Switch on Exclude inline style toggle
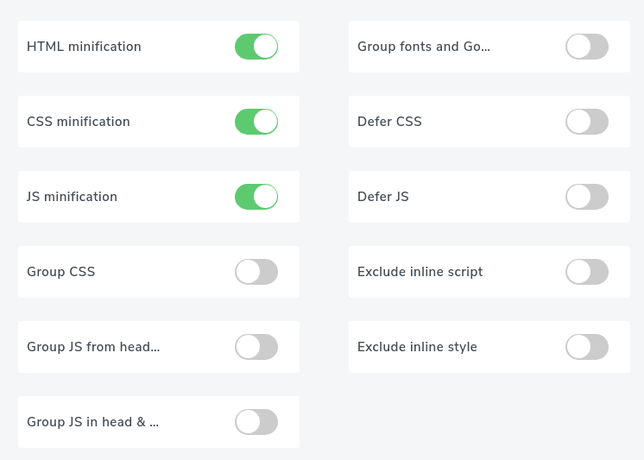The image size is (644, 460). click(587, 347)
